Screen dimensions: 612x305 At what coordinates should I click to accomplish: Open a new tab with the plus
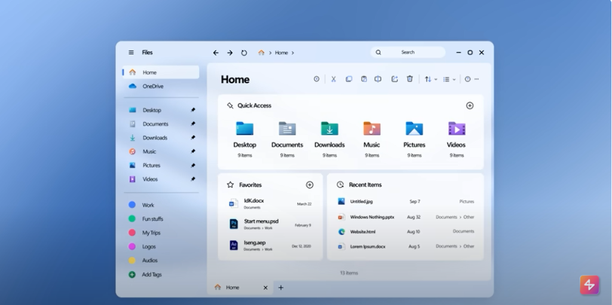pos(281,288)
